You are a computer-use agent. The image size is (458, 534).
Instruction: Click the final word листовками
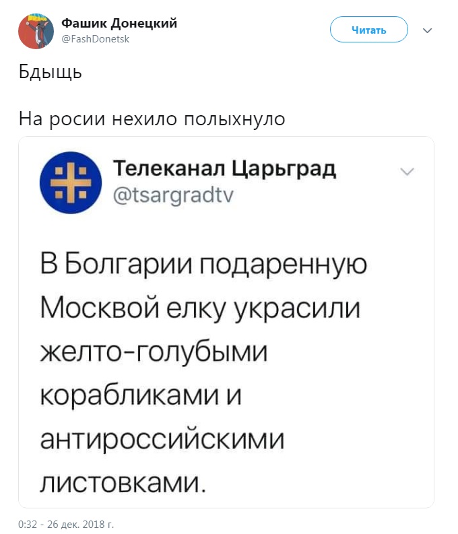point(121,483)
